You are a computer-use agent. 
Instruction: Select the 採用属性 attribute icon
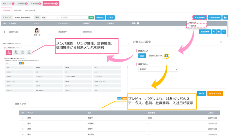tap(29, 52)
